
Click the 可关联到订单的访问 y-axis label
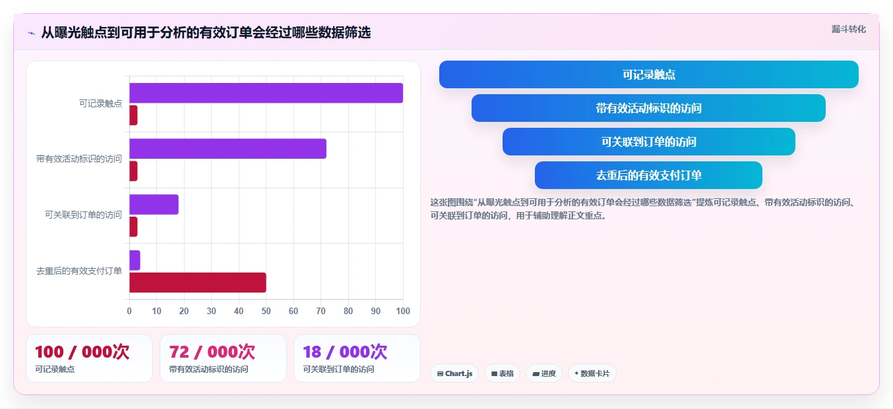(83, 215)
